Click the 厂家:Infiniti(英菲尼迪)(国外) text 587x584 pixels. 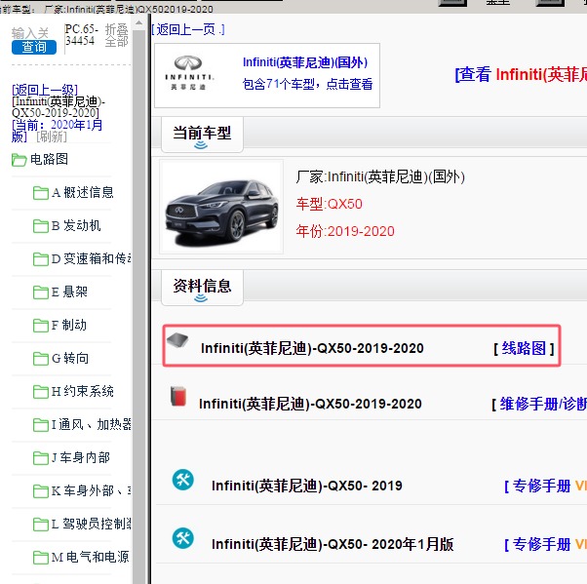(380, 176)
